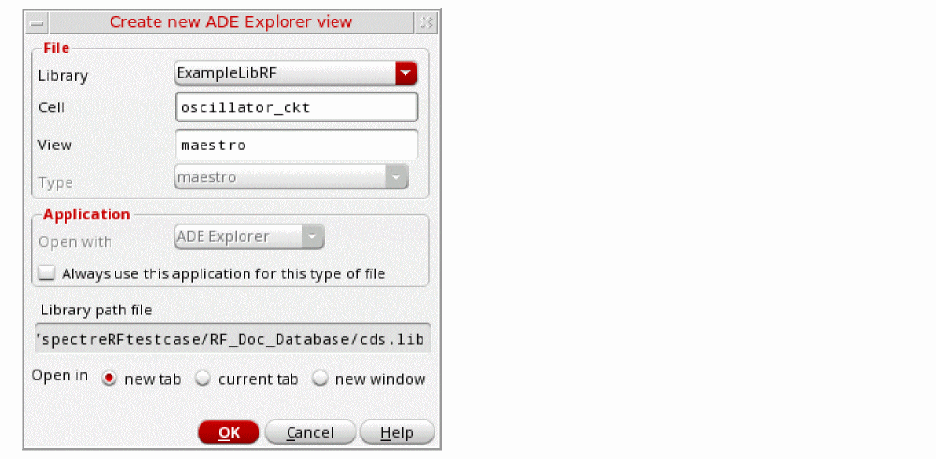Click the View field containing maestro
Viewport: 936px width, 459px height.
(296, 145)
